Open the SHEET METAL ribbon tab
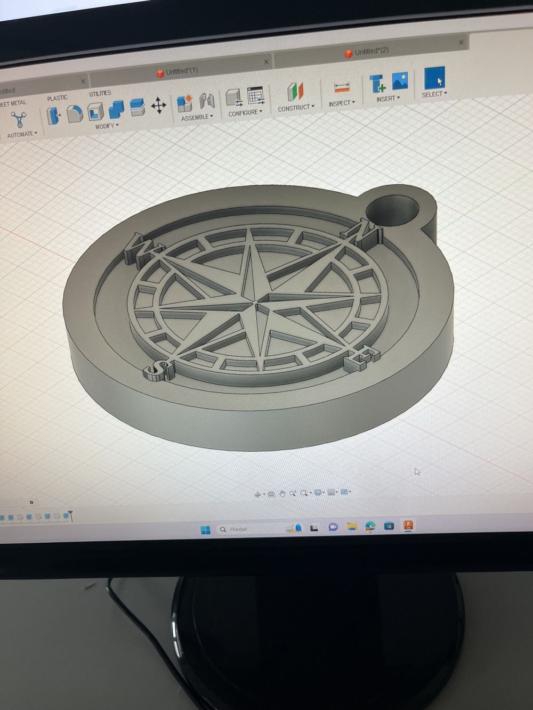533x710 pixels. [13, 103]
